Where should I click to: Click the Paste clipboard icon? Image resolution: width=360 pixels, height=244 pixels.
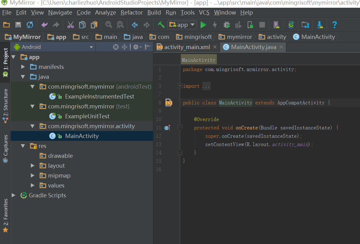tap(94, 25)
